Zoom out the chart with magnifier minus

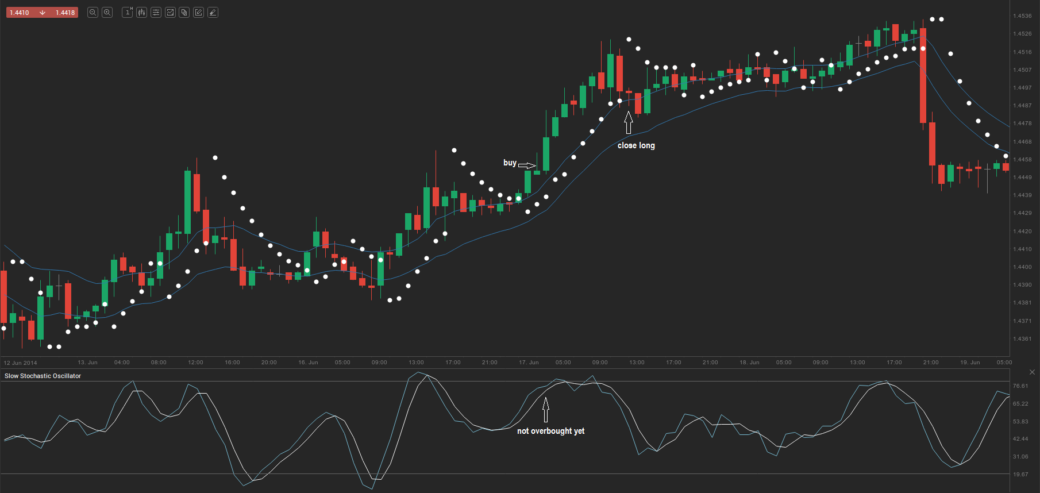click(x=93, y=13)
